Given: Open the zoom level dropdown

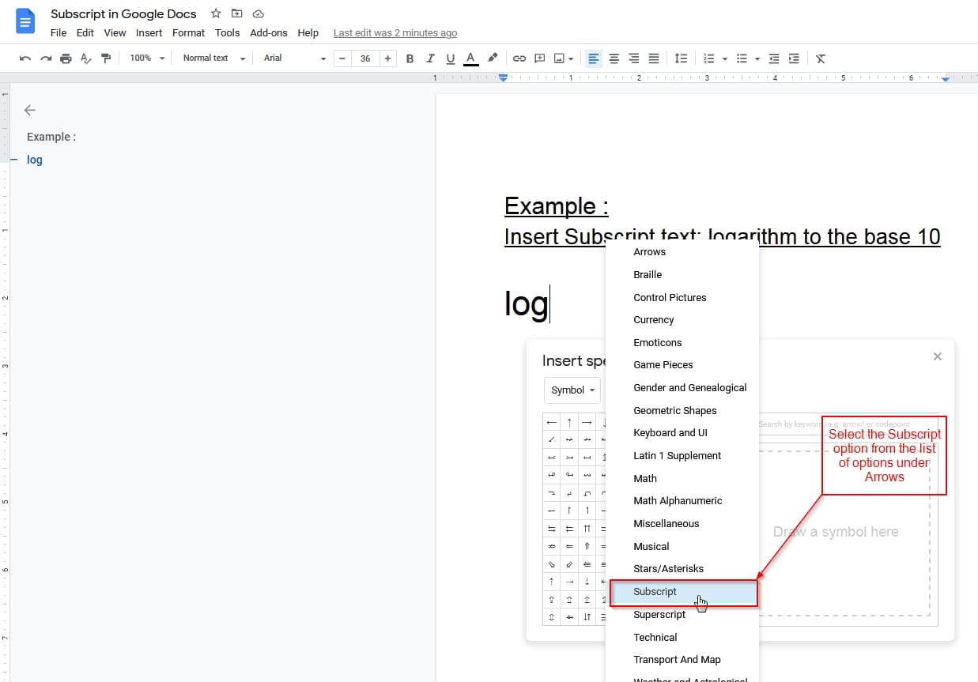Looking at the screenshot, I should (146, 58).
